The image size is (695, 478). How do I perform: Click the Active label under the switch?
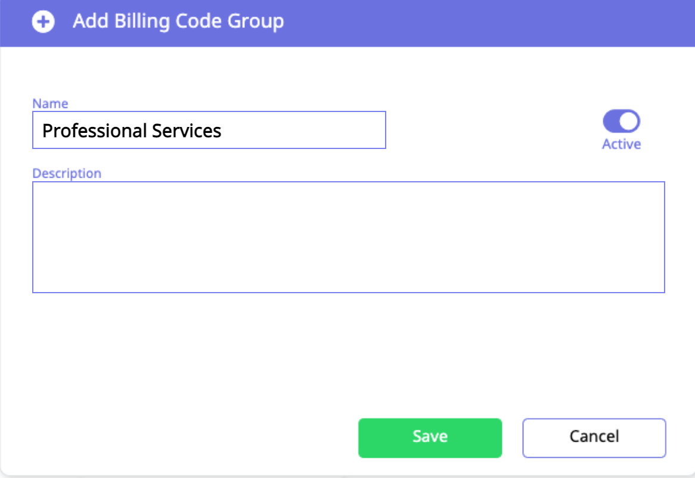point(621,144)
